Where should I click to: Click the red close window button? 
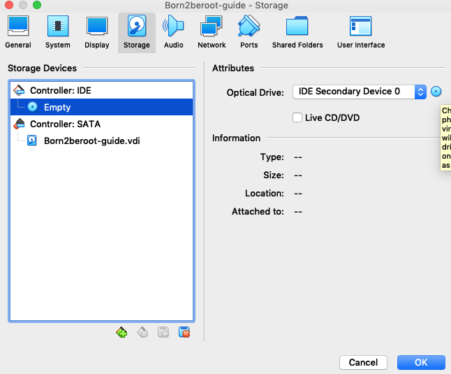[9, 5]
